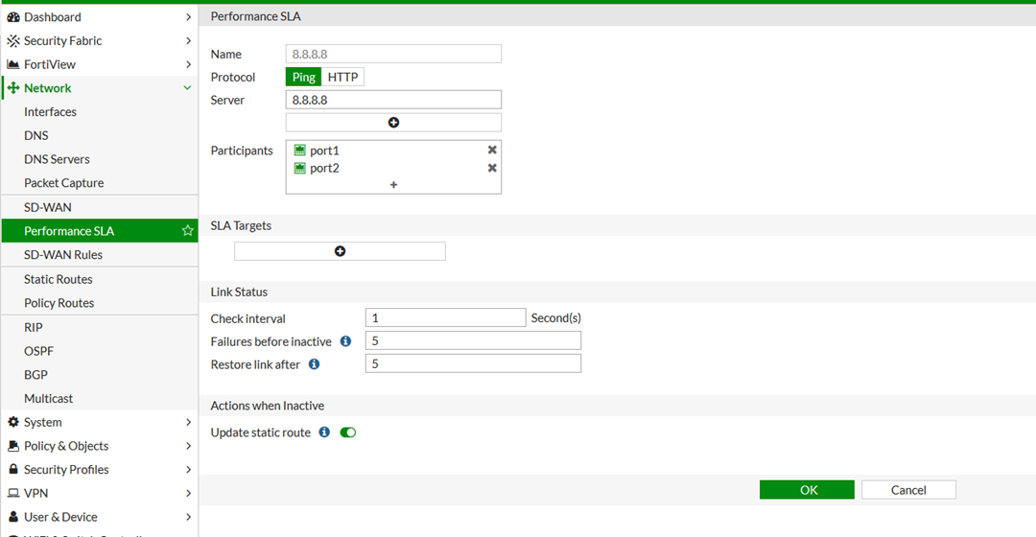Image resolution: width=1036 pixels, height=537 pixels.
Task: Cancel the Performance SLA changes
Action: 907,490
